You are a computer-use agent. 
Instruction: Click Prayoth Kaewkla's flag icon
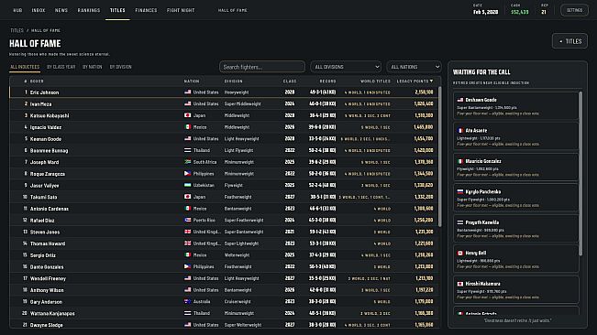[x=460, y=222]
